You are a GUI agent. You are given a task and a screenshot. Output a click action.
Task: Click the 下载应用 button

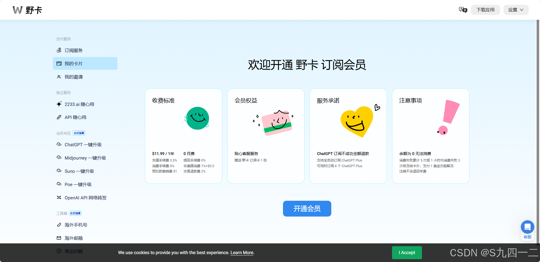tap(485, 10)
